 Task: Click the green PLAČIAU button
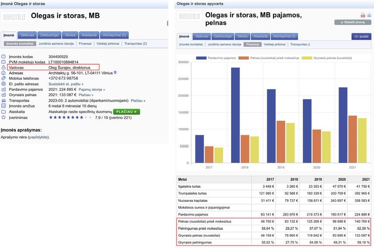coord(126,112)
